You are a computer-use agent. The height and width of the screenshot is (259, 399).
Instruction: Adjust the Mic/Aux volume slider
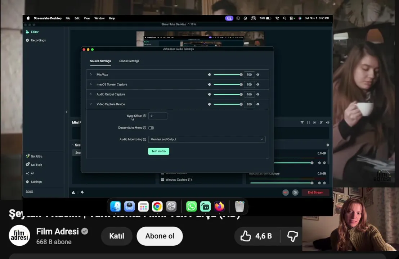228,74
